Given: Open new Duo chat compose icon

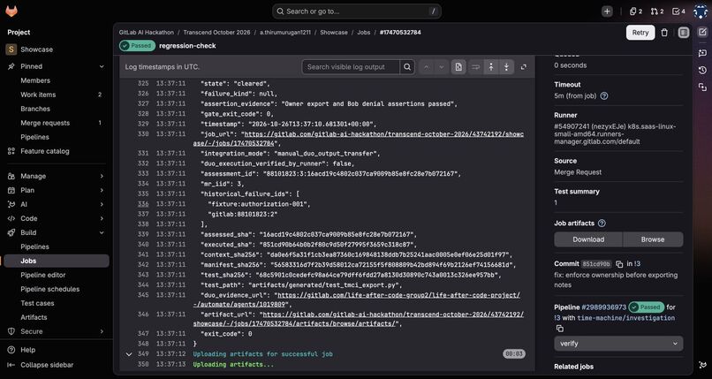Looking at the screenshot, I should coord(702,32).
